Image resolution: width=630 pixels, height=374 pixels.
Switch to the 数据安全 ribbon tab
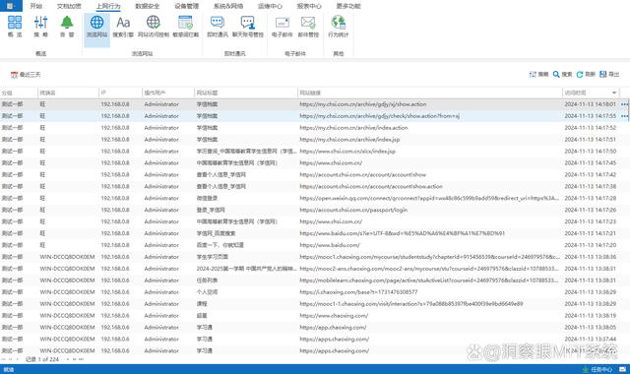[x=147, y=6]
